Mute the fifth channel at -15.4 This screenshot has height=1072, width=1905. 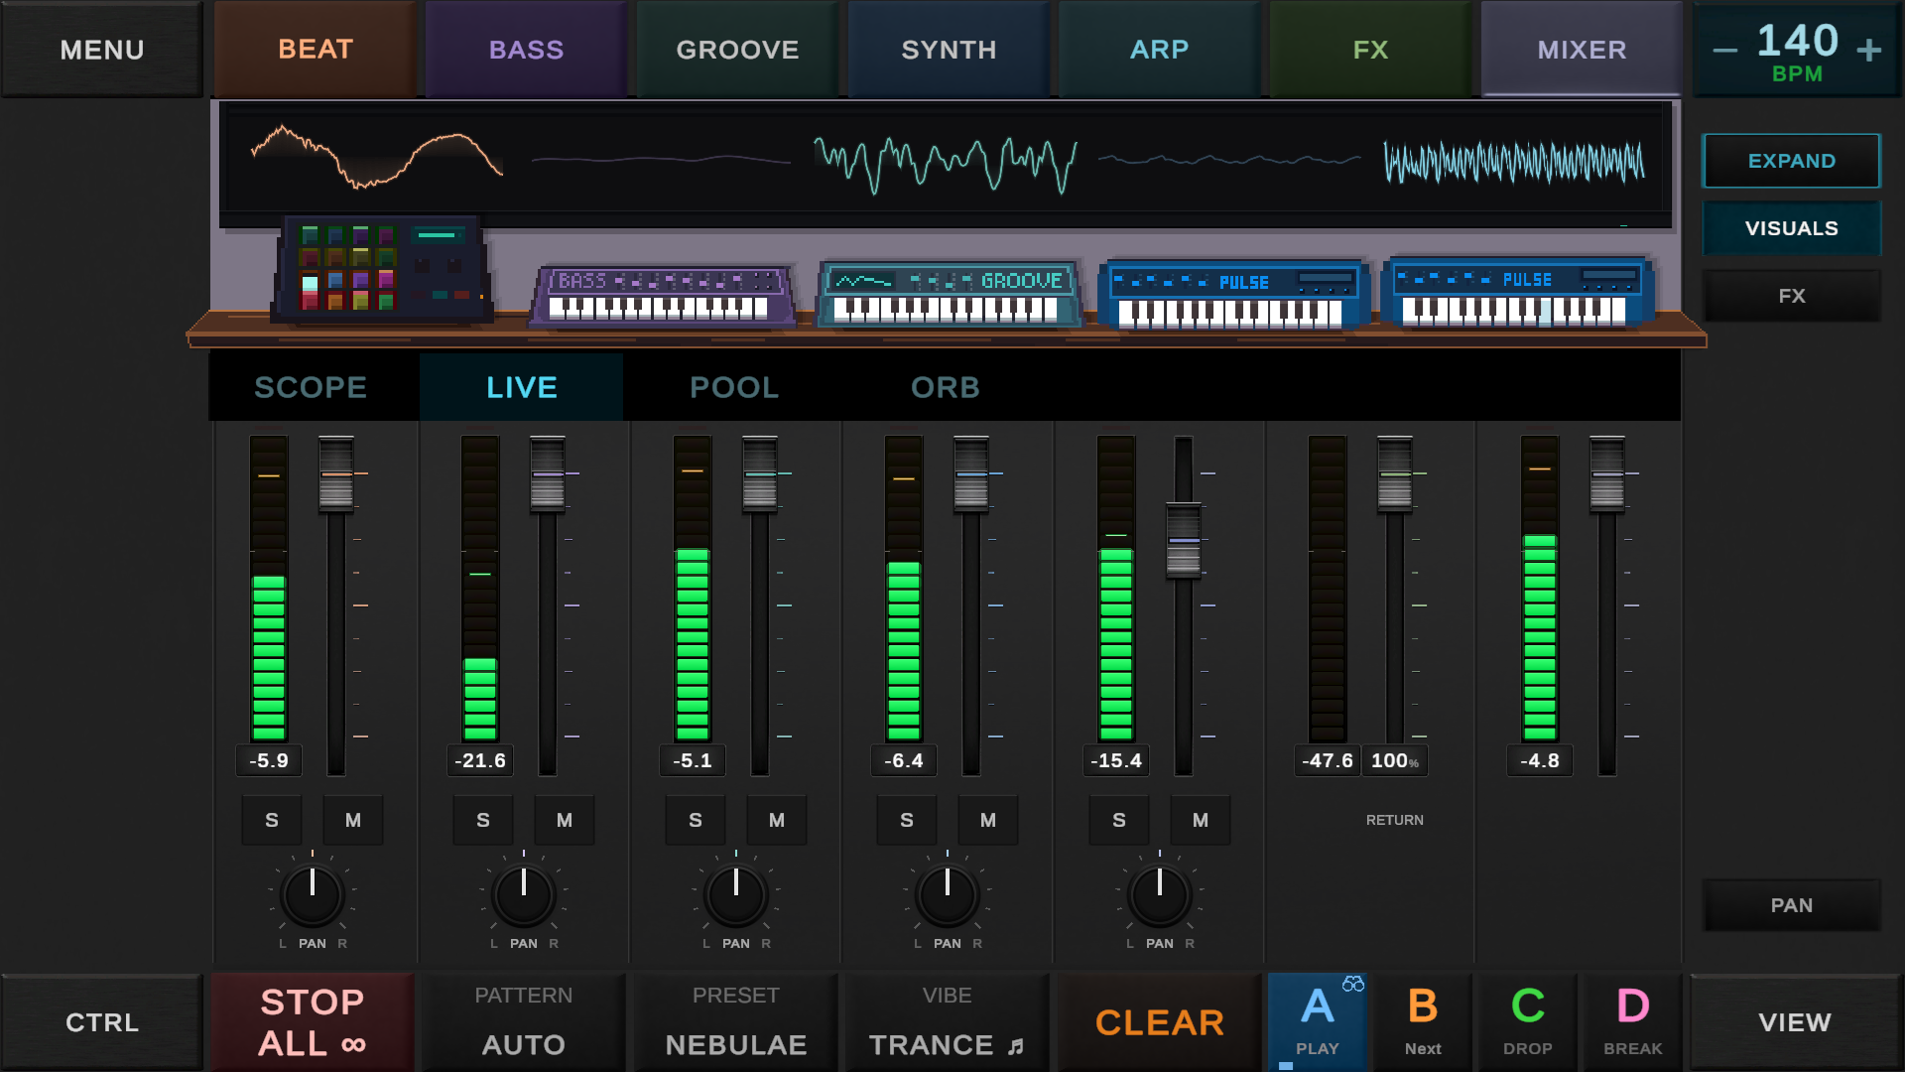[x=1201, y=820]
